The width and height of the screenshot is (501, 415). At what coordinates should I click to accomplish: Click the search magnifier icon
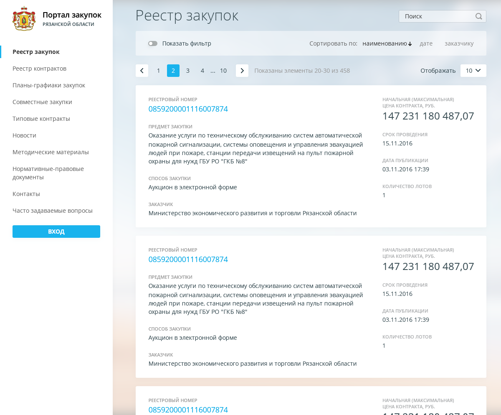478,16
